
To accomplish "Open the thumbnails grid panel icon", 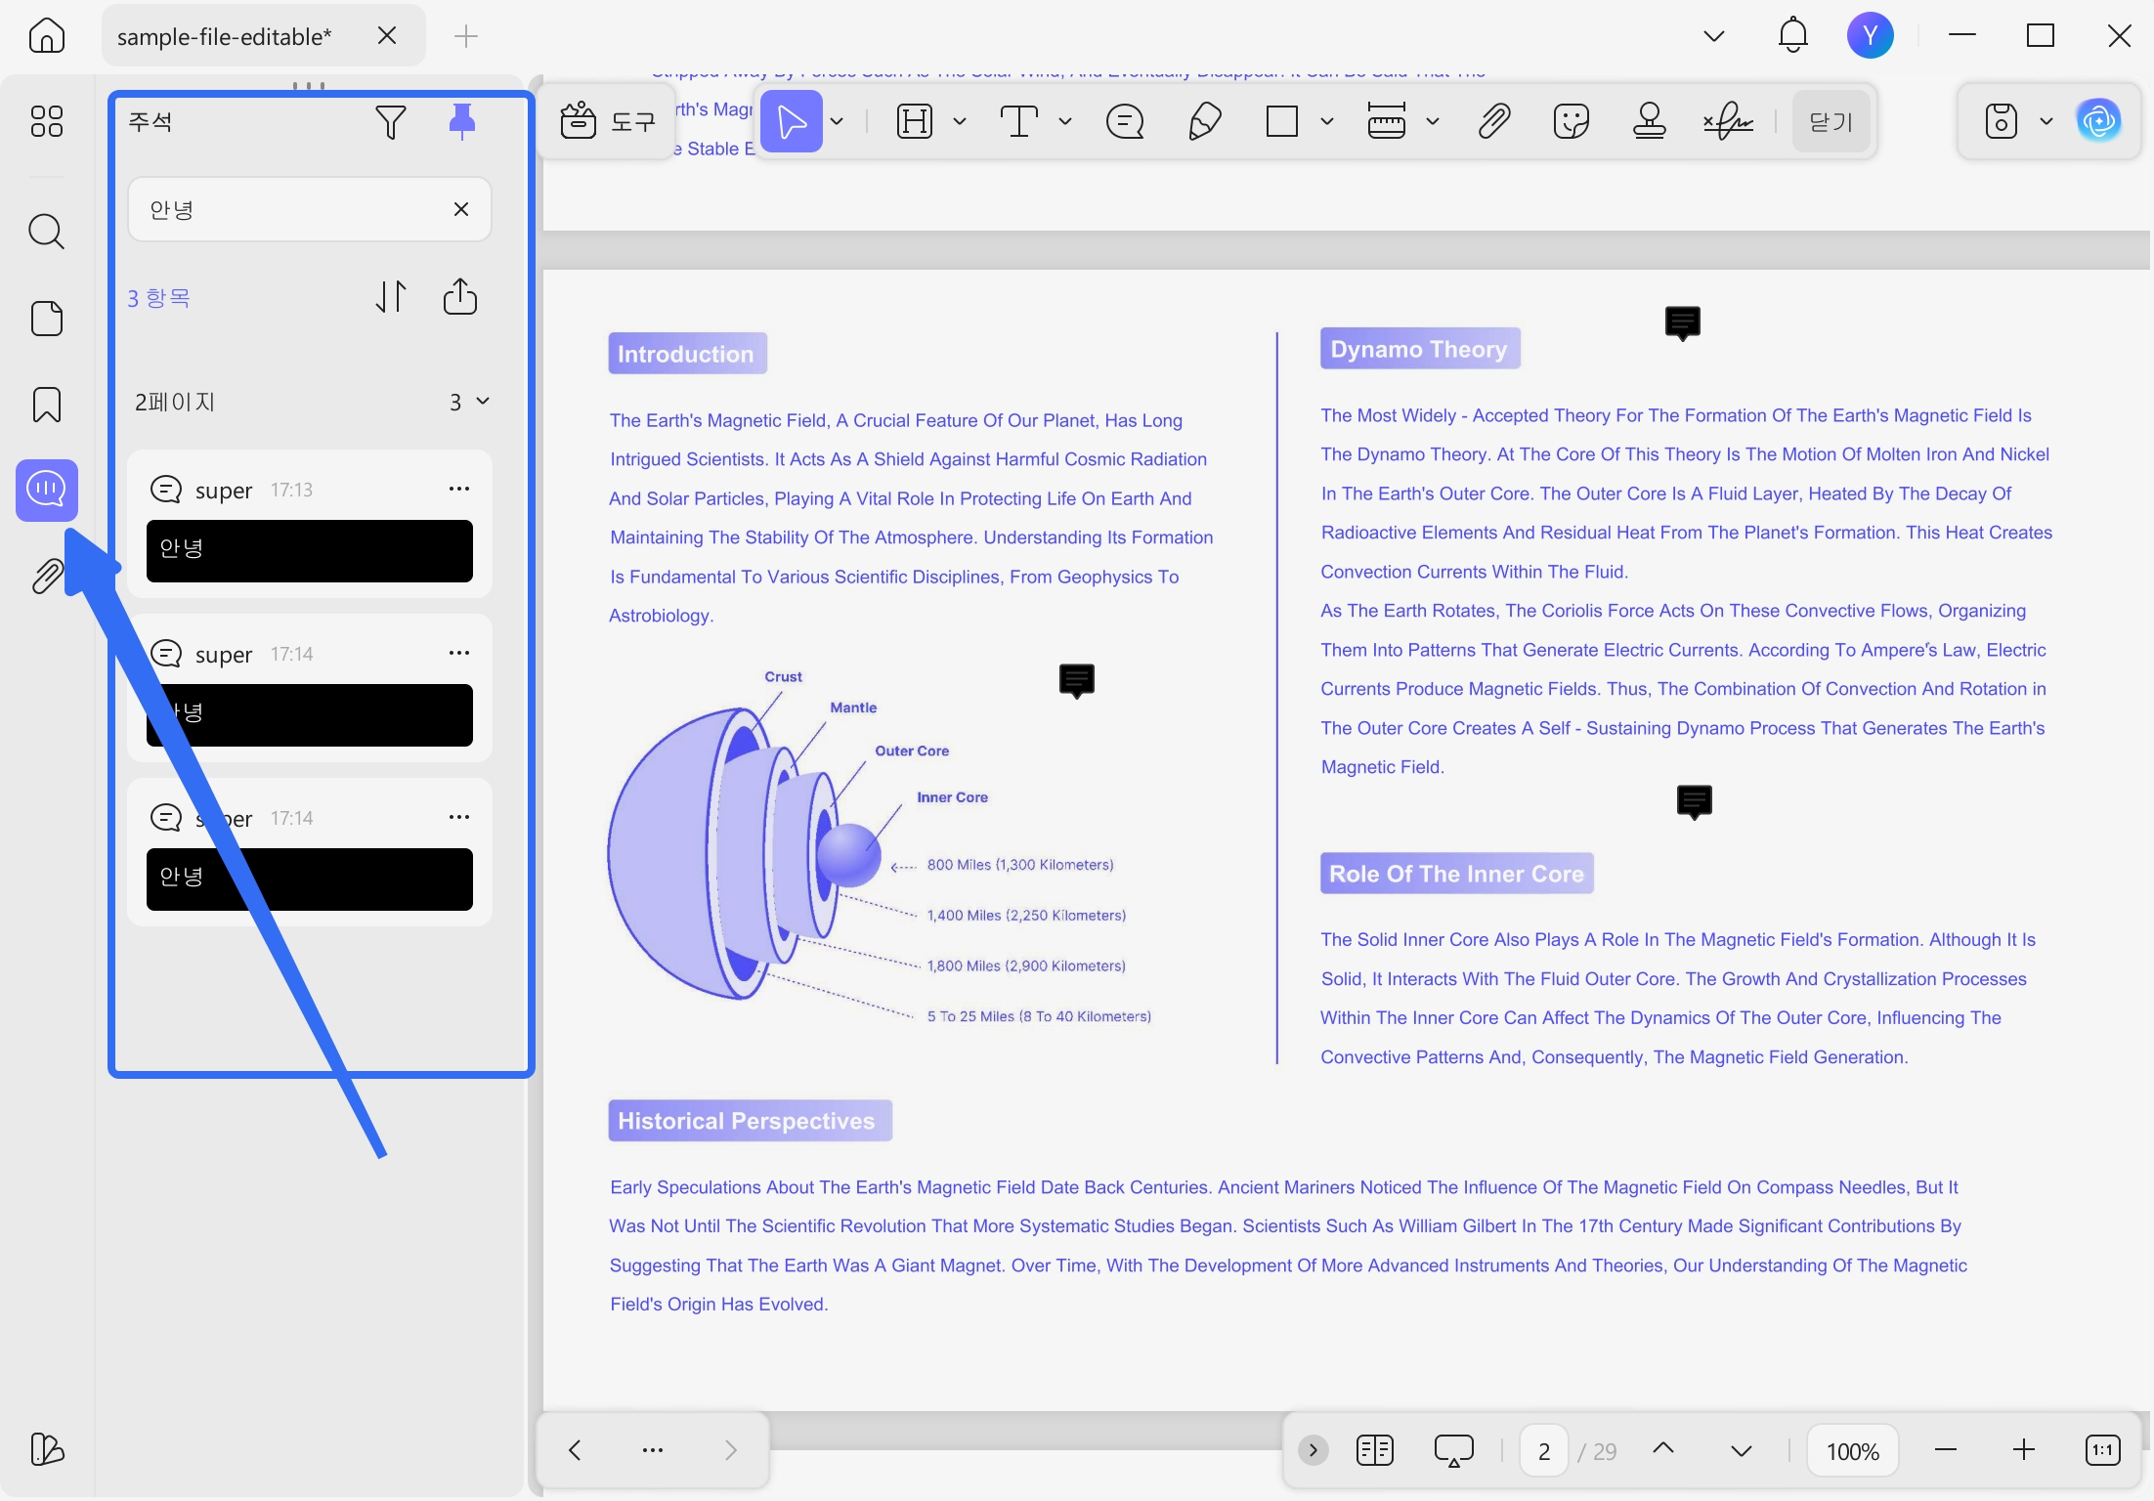I will [47, 121].
